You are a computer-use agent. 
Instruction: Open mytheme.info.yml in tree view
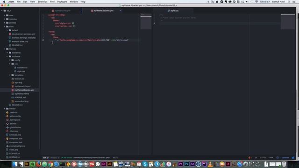pos(22,86)
